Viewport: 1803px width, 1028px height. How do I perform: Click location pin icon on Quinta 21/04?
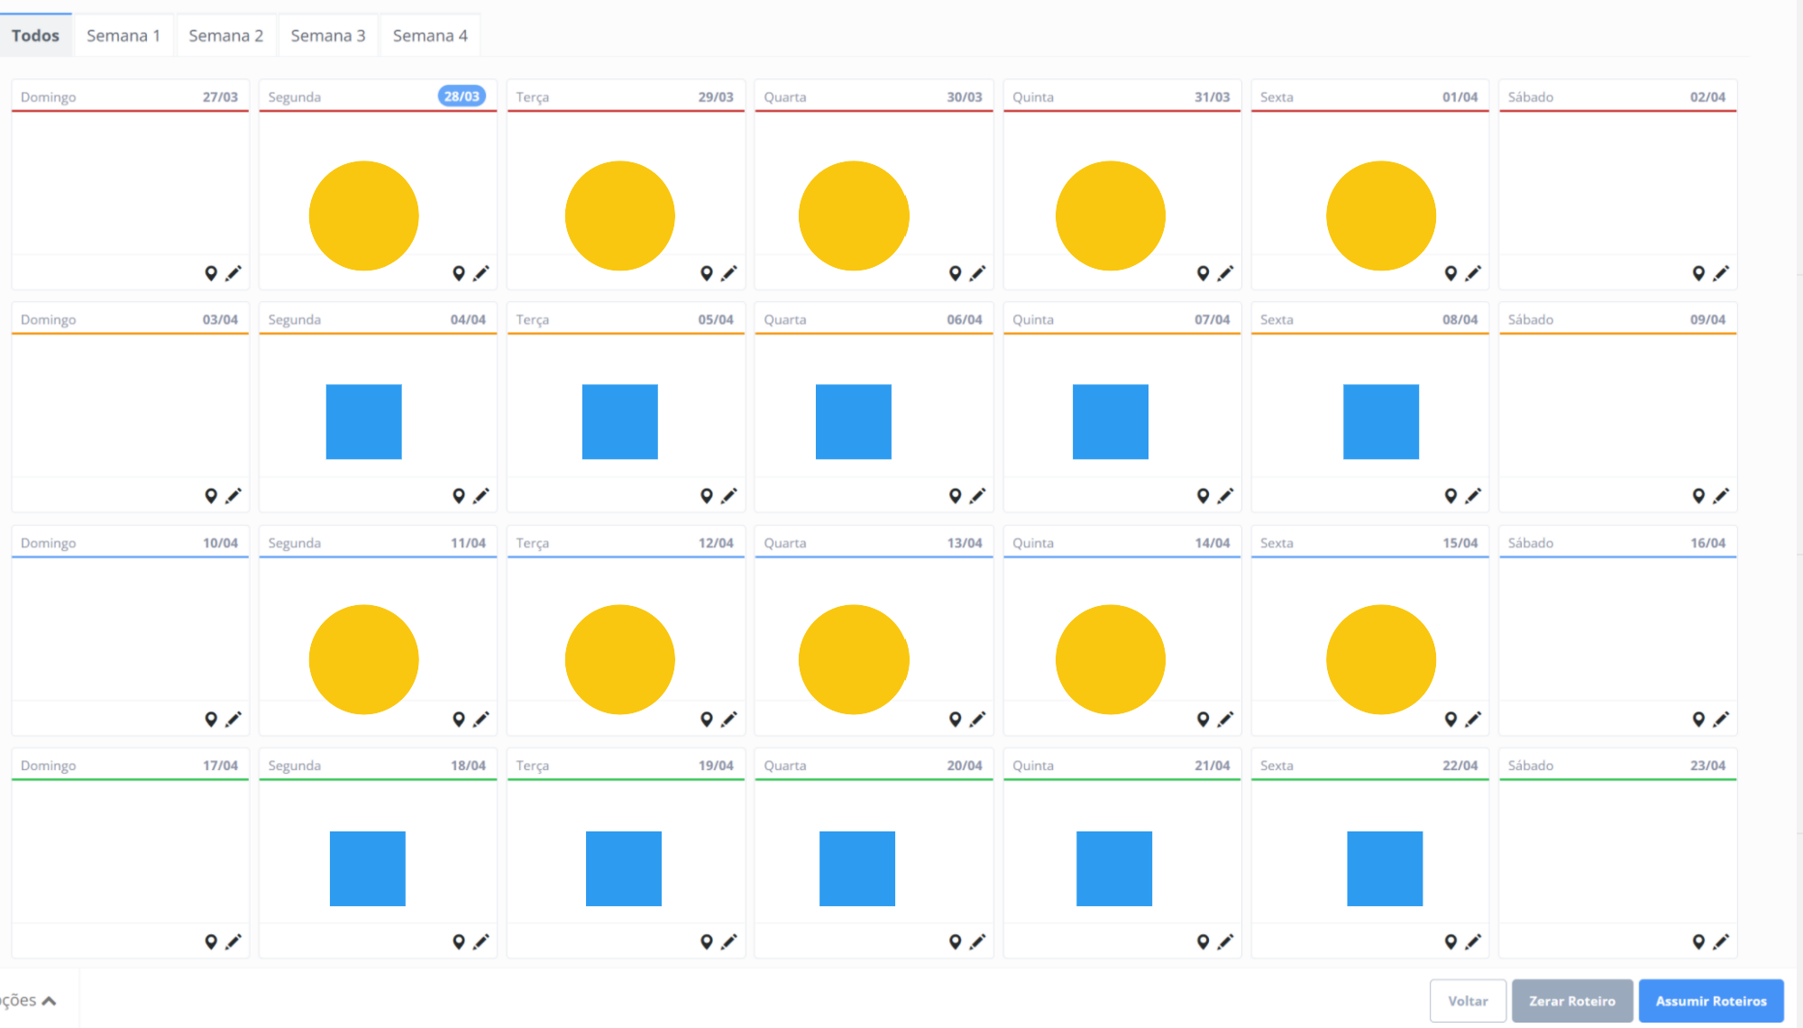[1204, 942]
